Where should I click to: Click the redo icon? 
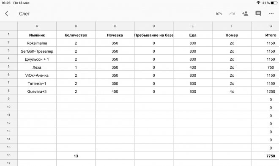pyautogui.click(x=232, y=13)
